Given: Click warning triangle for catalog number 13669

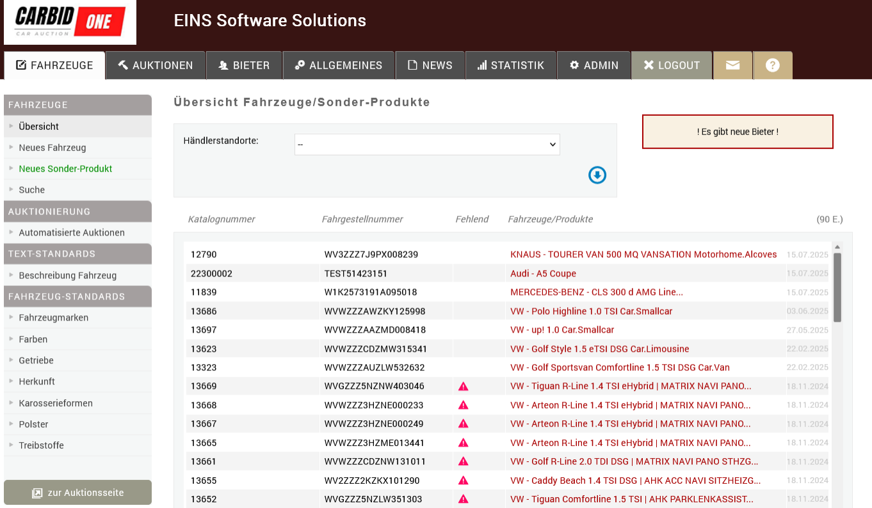Looking at the screenshot, I should coord(464,386).
